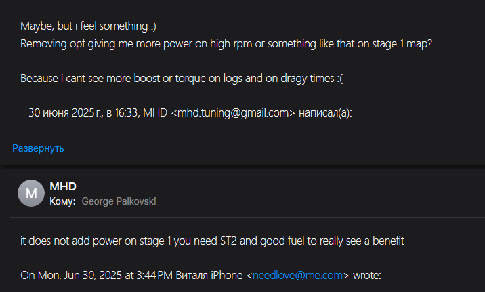Screen dimensions: 485x292
Task: Select recipient George Palkovski
Action: click(x=119, y=201)
